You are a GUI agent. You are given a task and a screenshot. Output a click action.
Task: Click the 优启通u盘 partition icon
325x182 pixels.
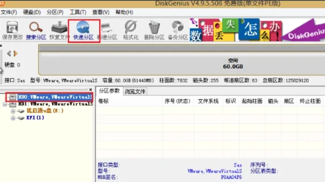pyautogui.click(x=21, y=111)
